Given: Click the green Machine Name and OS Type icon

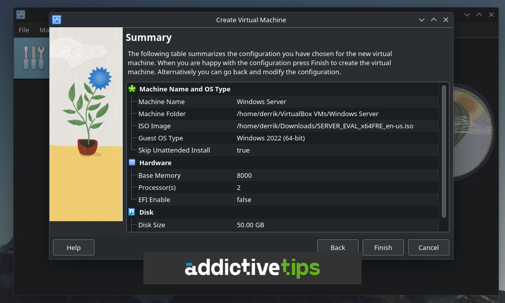Looking at the screenshot, I should pos(131,89).
